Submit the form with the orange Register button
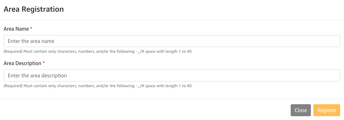The height and width of the screenshot is (120, 344). point(327,110)
